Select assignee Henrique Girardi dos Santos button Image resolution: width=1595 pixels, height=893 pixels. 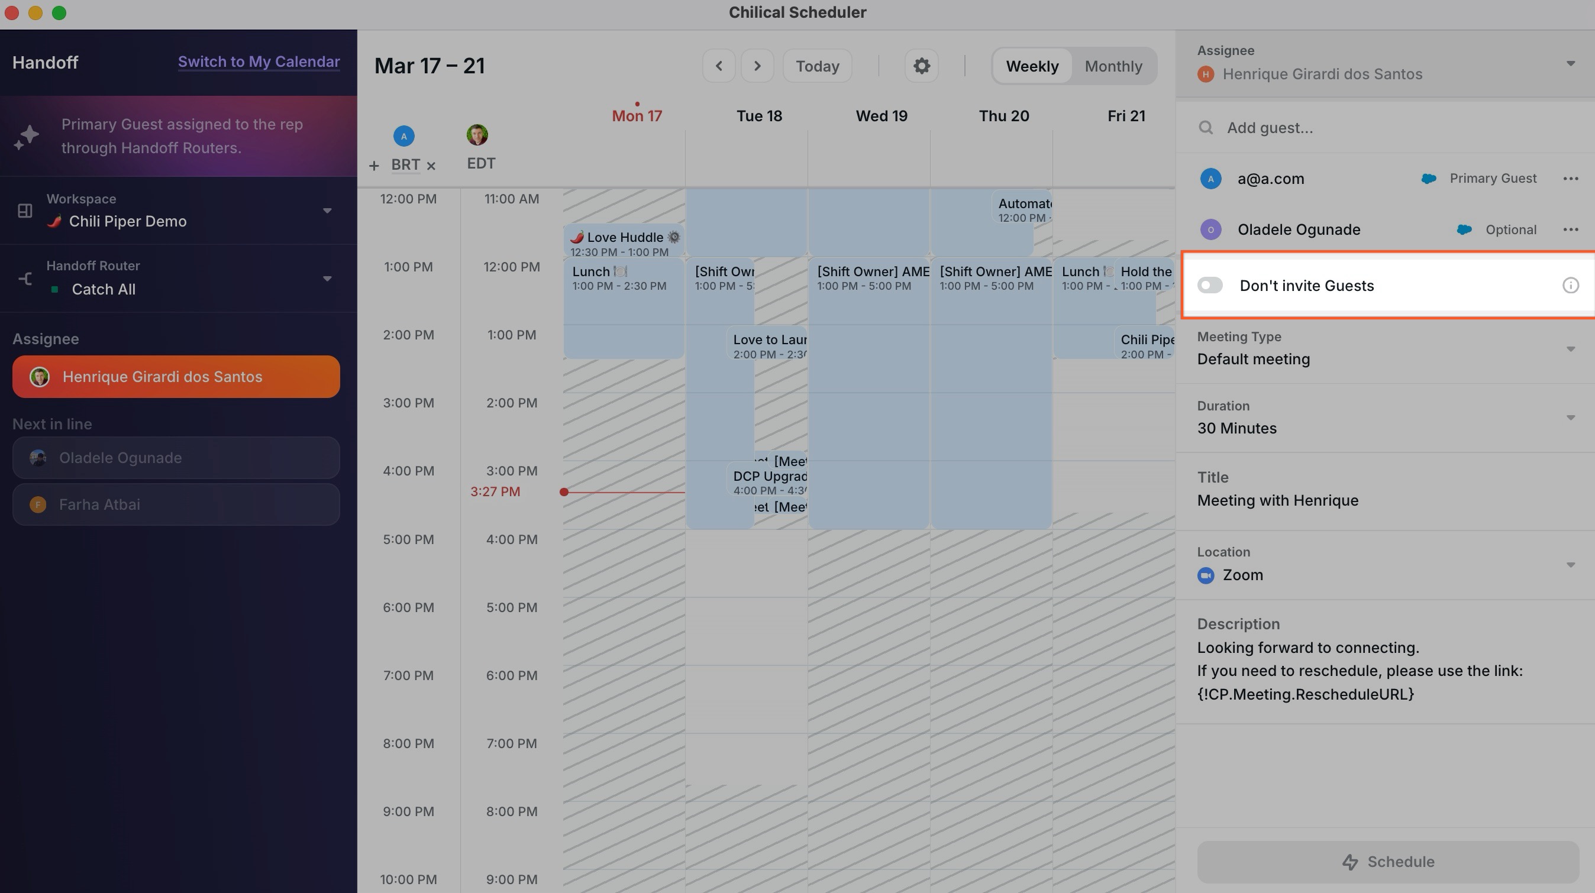pyautogui.click(x=176, y=376)
